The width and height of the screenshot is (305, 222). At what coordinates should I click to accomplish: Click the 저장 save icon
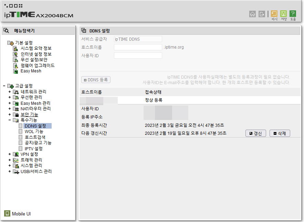tap(283, 14)
